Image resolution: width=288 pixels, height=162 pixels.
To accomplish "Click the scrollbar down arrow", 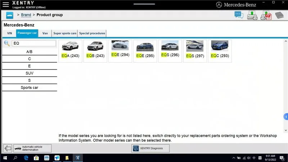I will 286,130.
